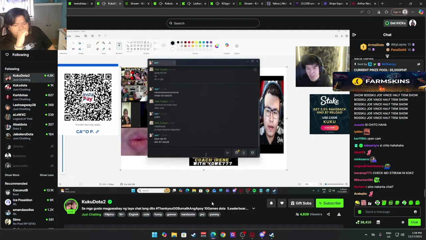Click the share stream icon

click(x=328, y=214)
